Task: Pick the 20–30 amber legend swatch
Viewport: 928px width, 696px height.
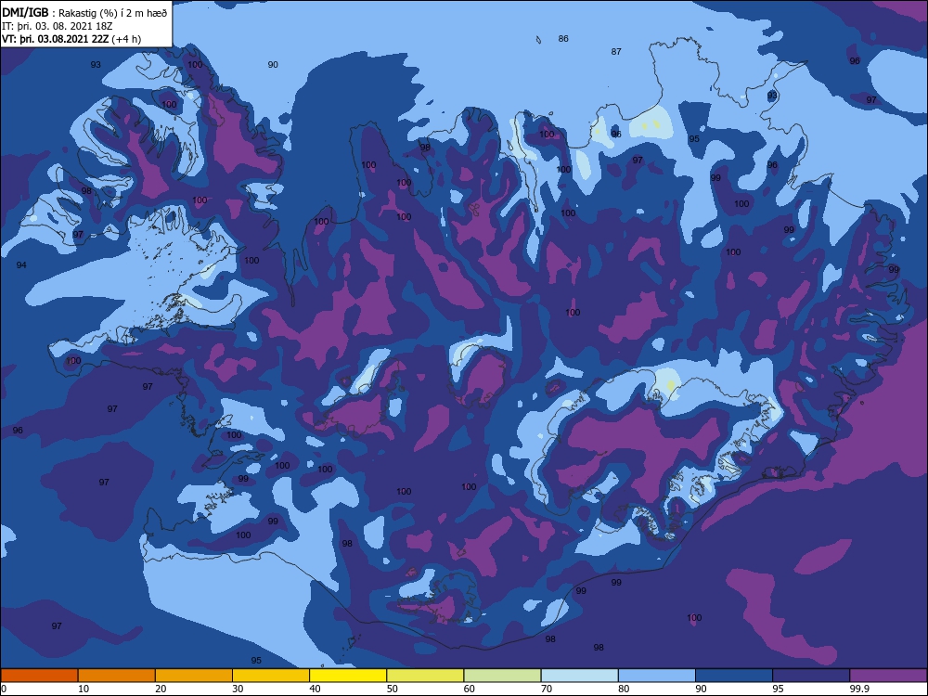Action: [x=194, y=676]
